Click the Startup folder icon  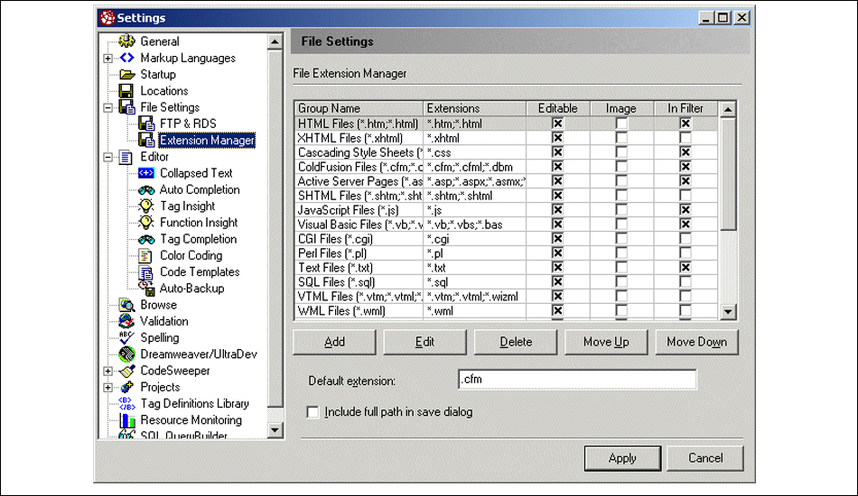coord(127,74)
